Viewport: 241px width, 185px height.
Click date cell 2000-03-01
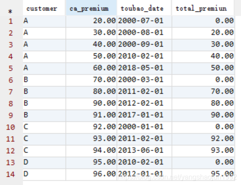pos(144,80)
